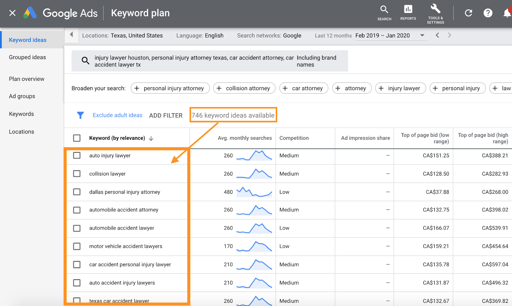The height and width of the screenshot is (306, 512).
Task: Toggle the select-all keywords checkbox
Action: [x=77, y=138]
